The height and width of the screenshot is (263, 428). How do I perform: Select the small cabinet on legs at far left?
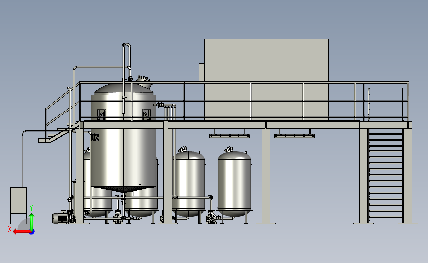pyautogui.click(x=18, y=205)
